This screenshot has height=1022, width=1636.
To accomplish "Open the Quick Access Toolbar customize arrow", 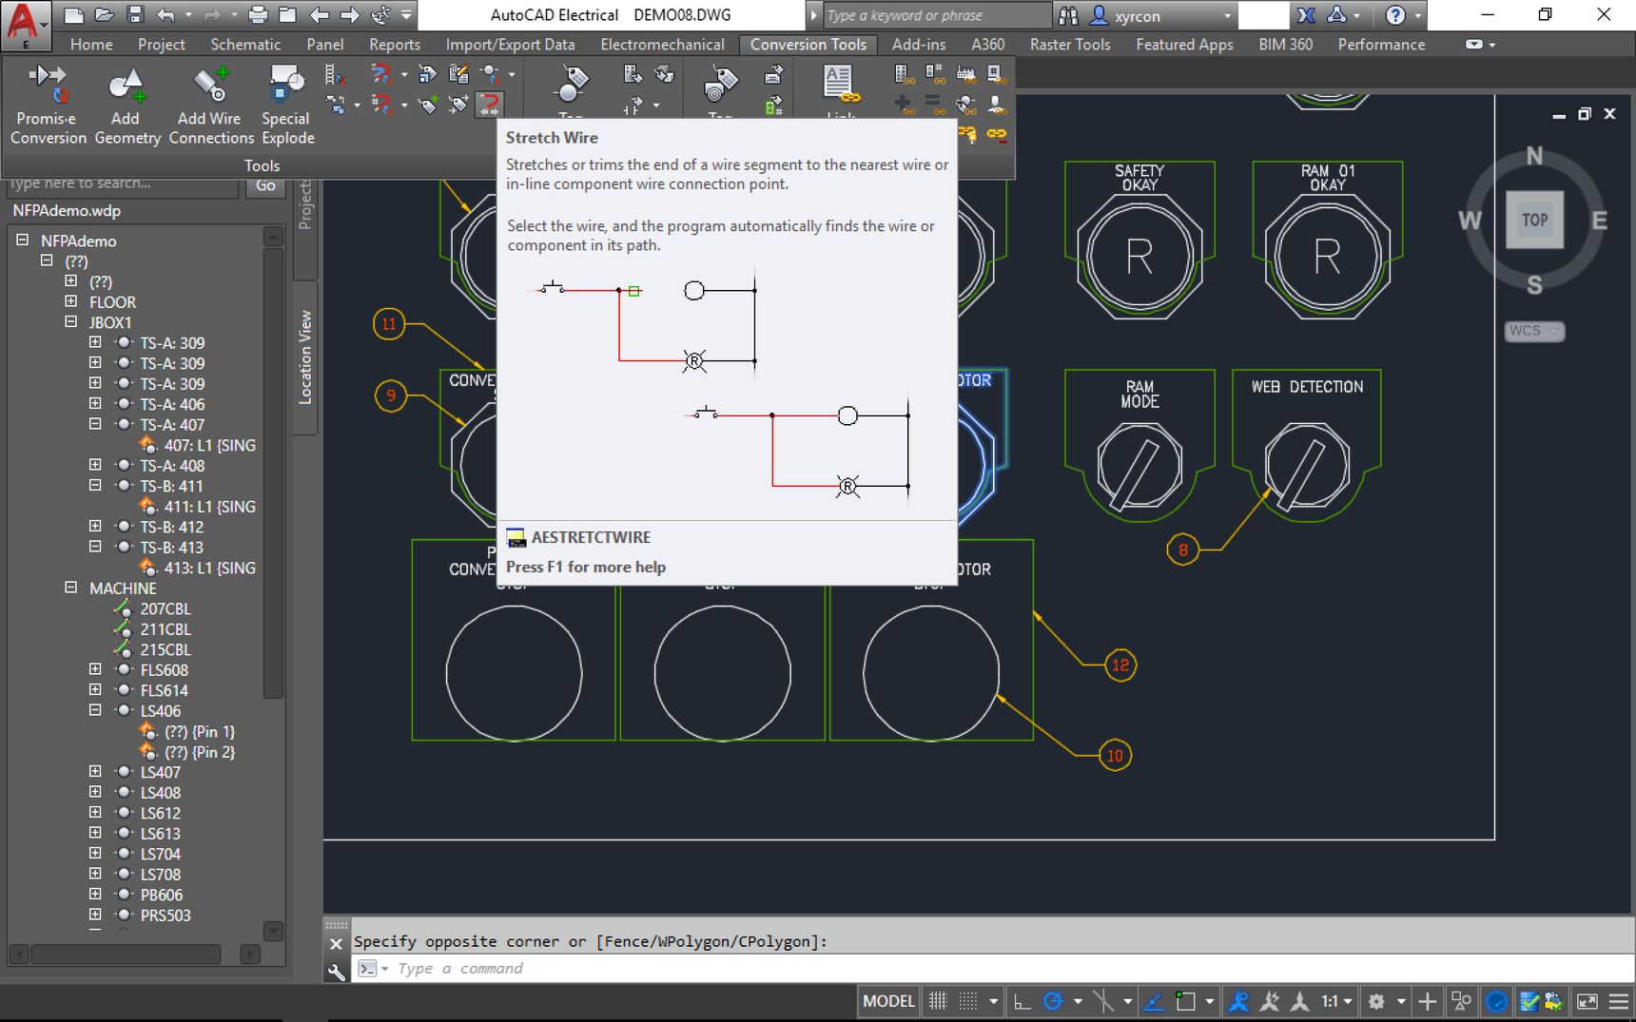I will [407, 15].
